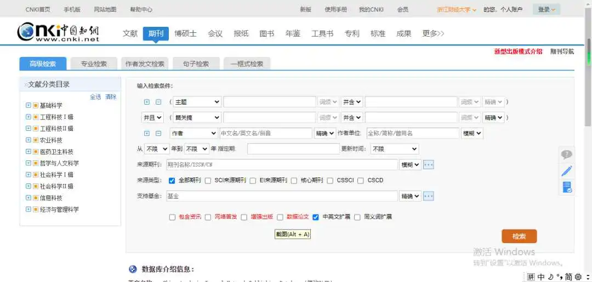Open the 篇关摘 field dropdown
This screenshot has width=592, height=282.
click(197, 118)
